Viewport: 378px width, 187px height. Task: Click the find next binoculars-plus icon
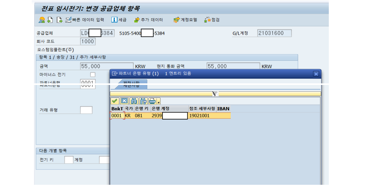tap(143, 101)
